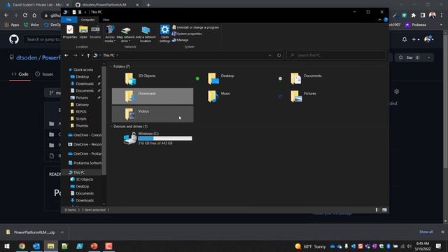Select the Pictures folder in main pane
Image resolution: width=448 pixels, height=252 pixels.
[318, 97]
